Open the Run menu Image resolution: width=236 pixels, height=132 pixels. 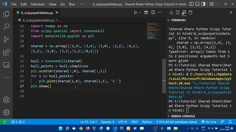(x=72, y=4)
